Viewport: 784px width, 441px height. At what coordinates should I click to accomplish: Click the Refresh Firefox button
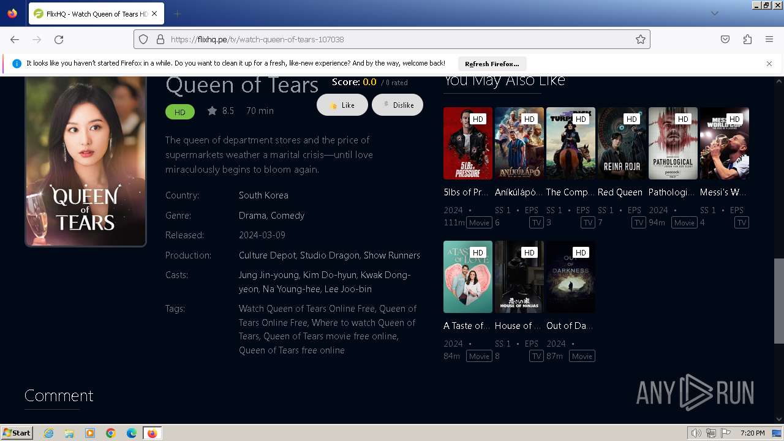(492, 64)
